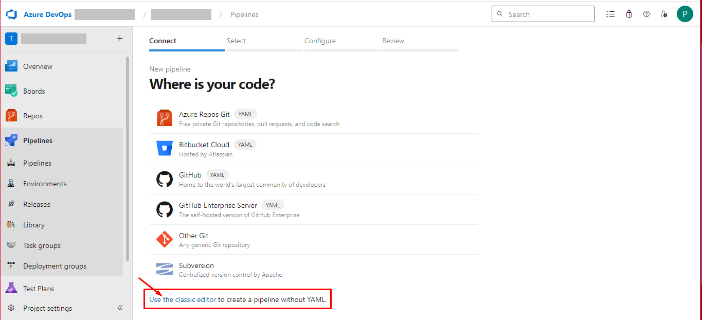The width and height of the screenshot is (702, 320).
Task: Click the Azure Repos Git source icon
Action: pyautogui.click(x=165, y=118)
